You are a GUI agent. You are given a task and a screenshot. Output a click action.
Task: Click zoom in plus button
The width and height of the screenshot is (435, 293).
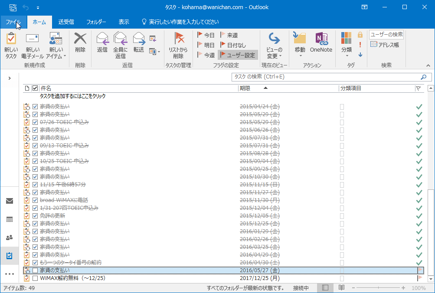[403, 288]
